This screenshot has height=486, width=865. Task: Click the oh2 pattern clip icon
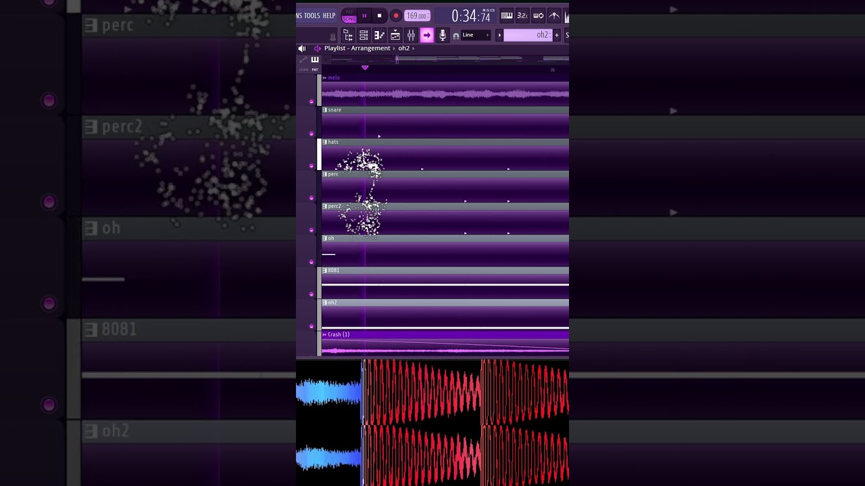click(325, 302)
